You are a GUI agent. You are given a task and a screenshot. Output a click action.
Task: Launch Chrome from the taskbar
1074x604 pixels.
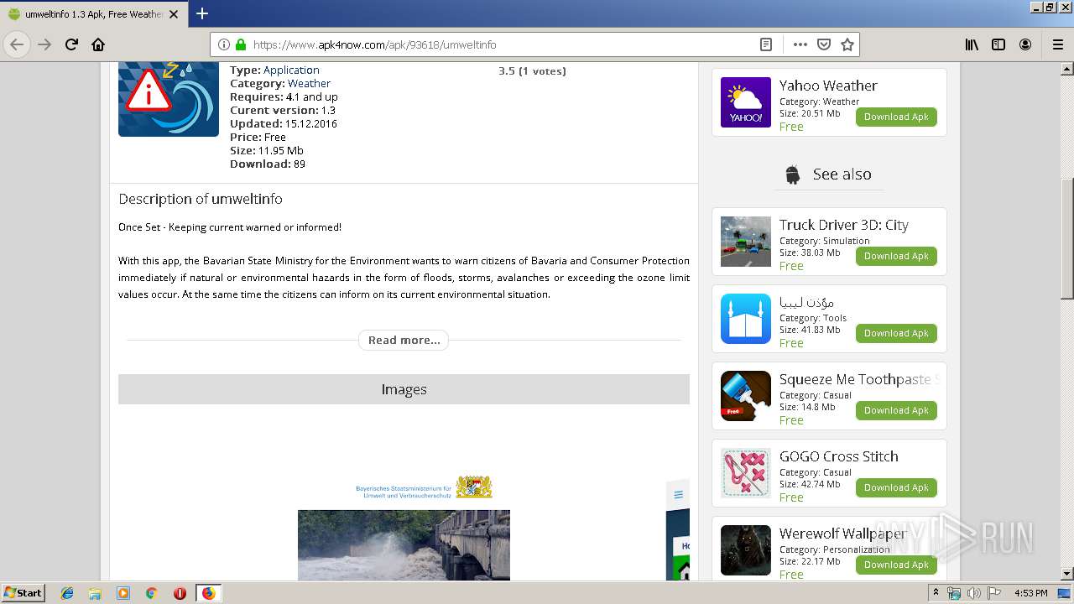(x=152, y=593)
